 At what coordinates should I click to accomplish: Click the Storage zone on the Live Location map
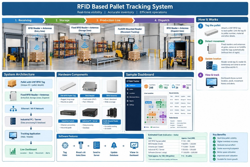(159, 102)
